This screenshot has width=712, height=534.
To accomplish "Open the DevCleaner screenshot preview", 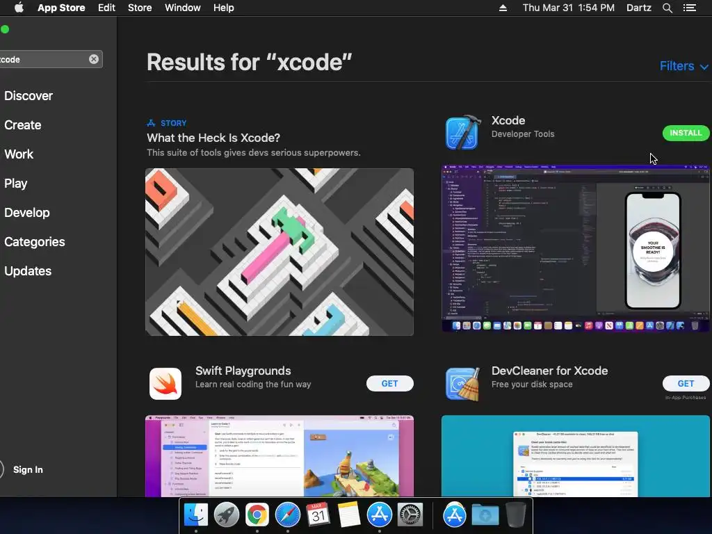I will click(x=575, y=456).
